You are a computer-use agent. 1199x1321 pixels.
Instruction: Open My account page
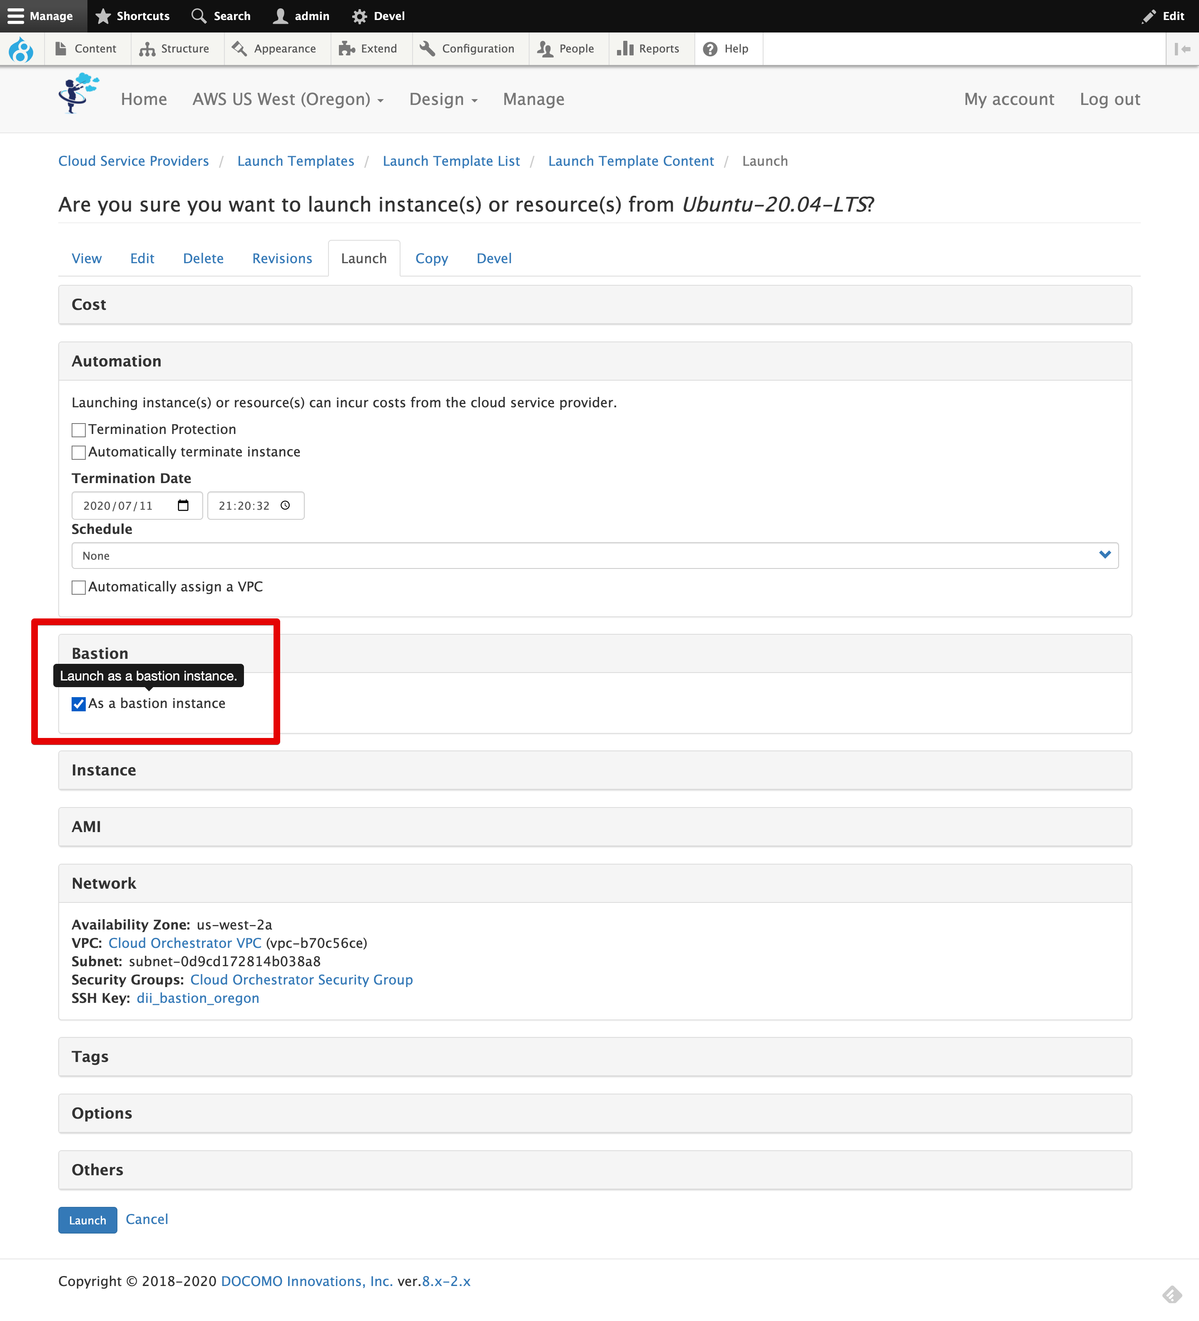point(1009,100)
